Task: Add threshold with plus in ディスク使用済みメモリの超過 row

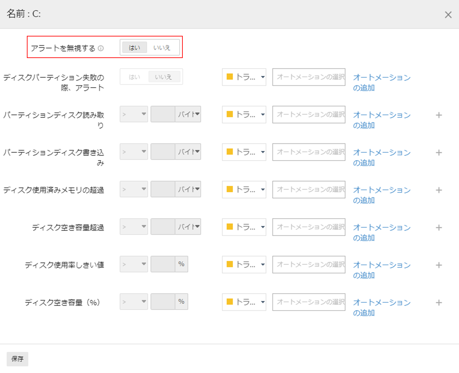Action: [x=439, y=190]
